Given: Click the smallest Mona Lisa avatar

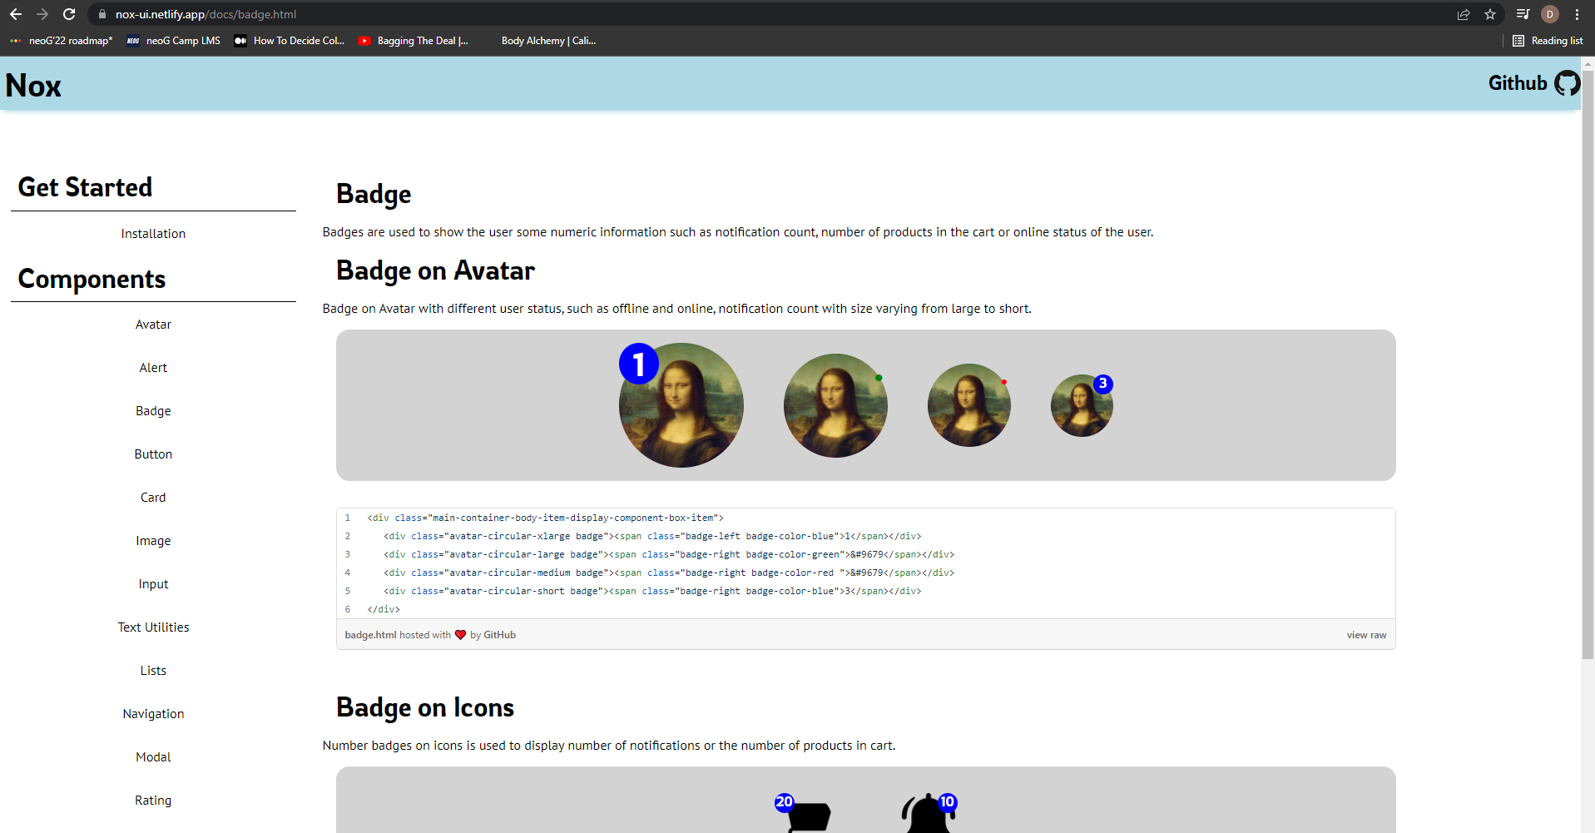Looking at the screenshot, I should pyautogui.click(x=1082, y=405).
